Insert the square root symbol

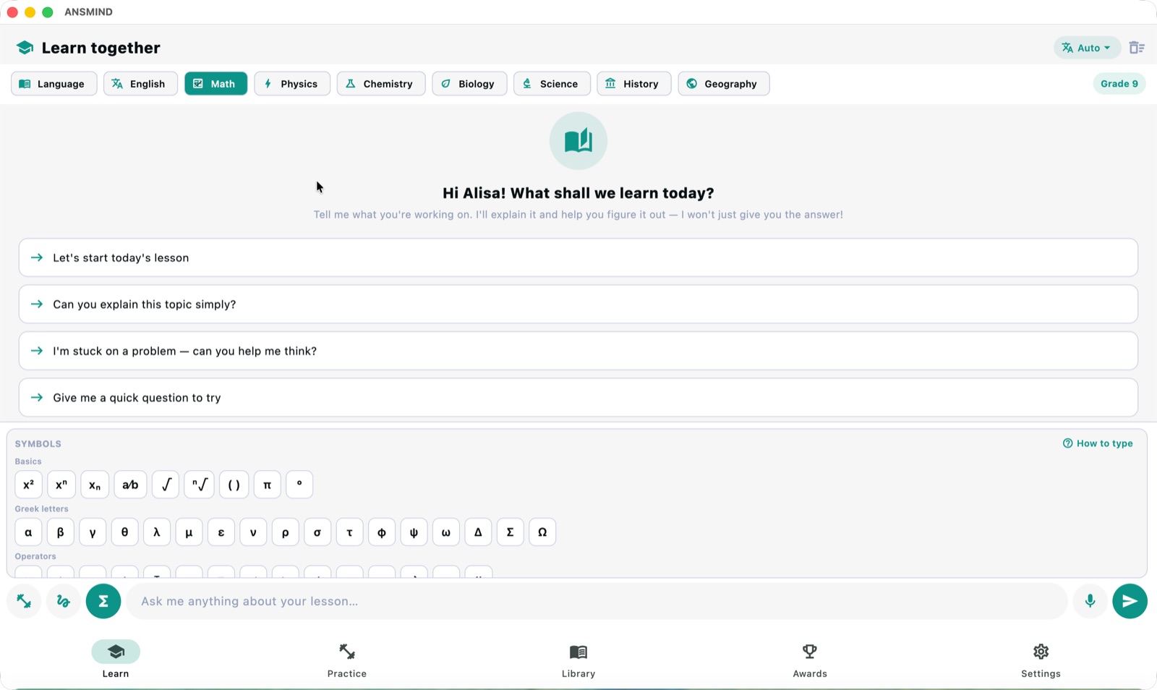coord(166,485)
